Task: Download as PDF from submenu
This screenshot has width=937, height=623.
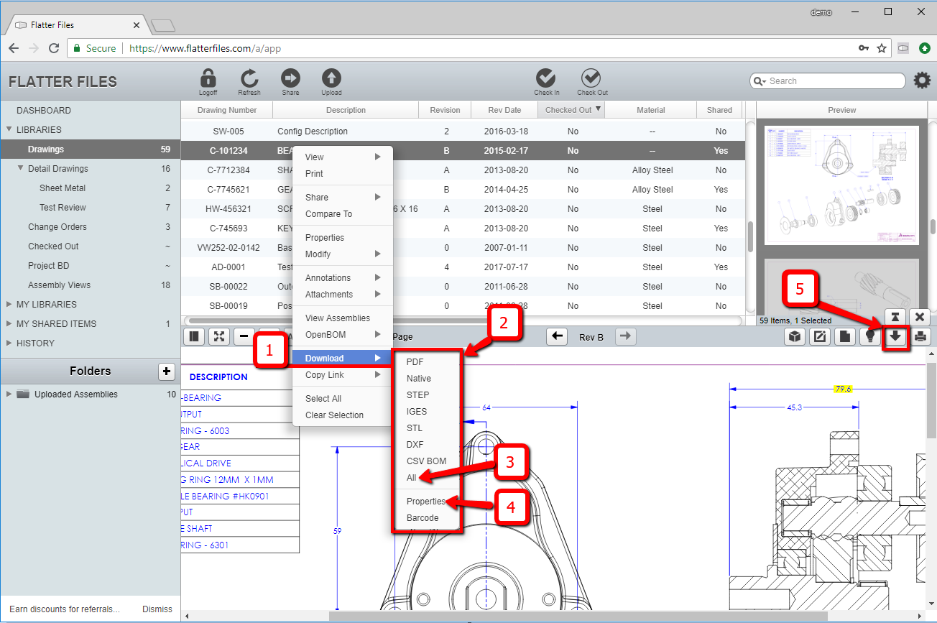Action: tap(427, 361)
